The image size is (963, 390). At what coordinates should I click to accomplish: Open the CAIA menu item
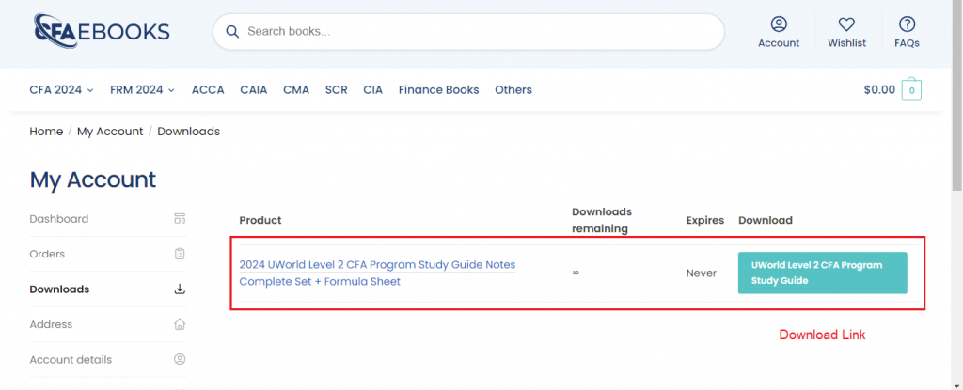point(254,89)
